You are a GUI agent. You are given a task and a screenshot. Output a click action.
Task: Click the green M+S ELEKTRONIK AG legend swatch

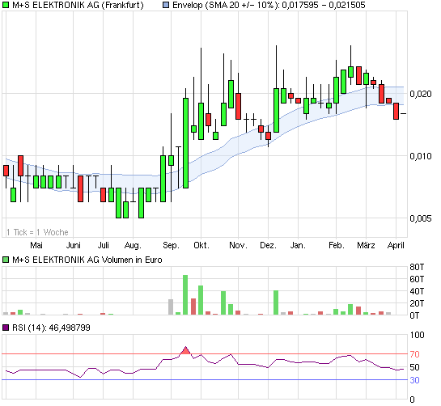coord(6,5)
